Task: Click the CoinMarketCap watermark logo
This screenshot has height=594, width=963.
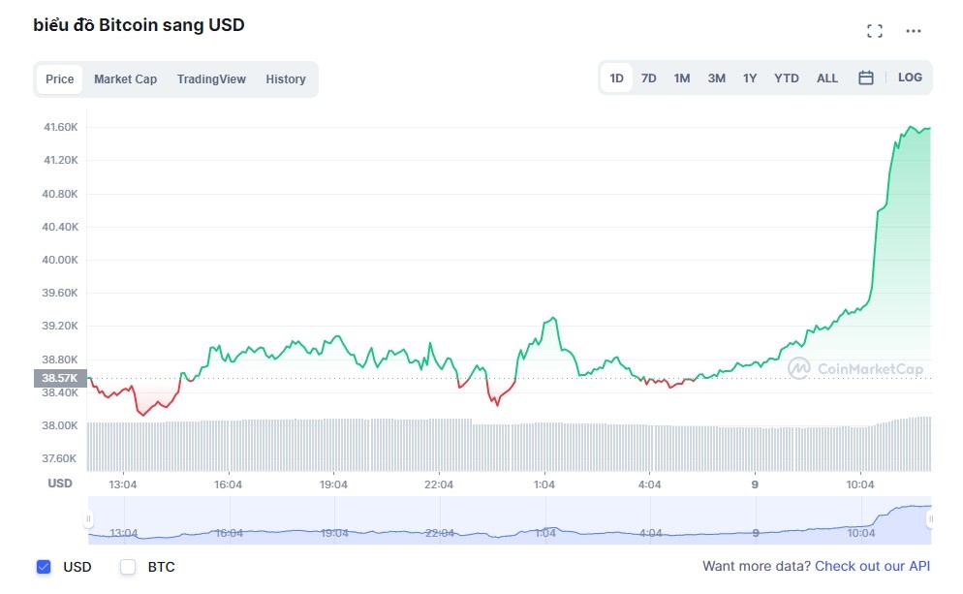Action: (858, 368)
